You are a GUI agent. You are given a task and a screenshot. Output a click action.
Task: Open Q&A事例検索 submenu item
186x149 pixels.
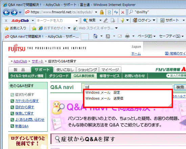click(84, 76)
